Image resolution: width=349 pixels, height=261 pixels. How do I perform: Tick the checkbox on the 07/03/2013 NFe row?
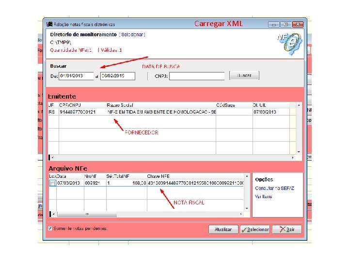click(x=52, y=183)
